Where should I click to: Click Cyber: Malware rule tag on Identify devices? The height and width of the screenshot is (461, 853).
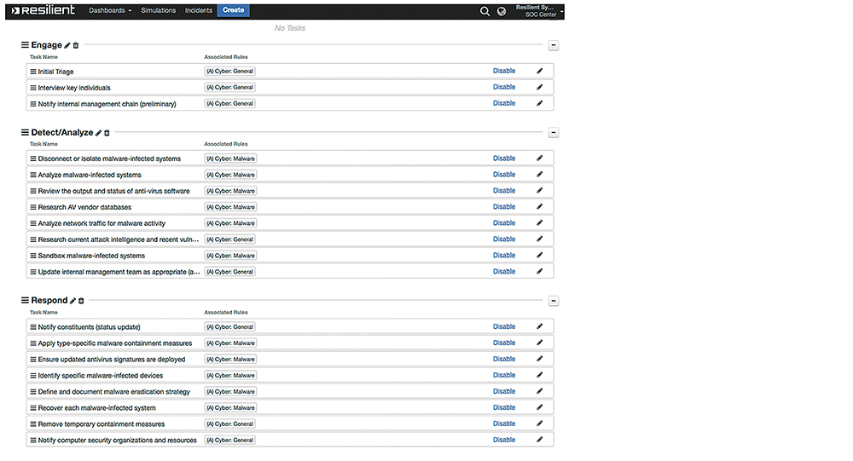tap(230, 376)
